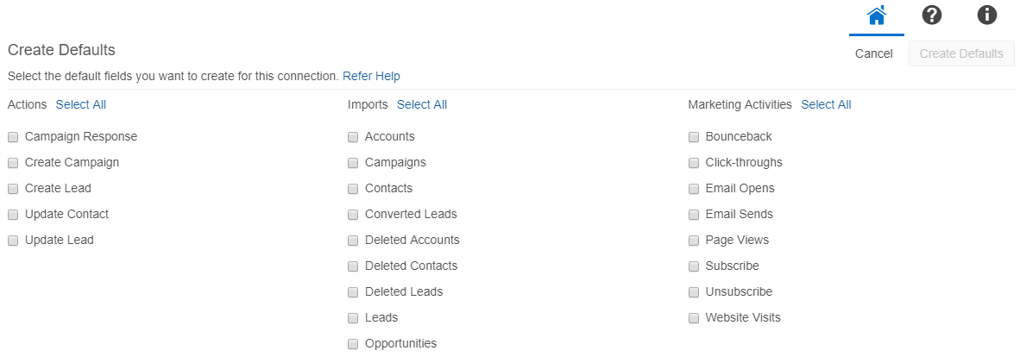Image resolution: width=1020 pixels, height=363 pixels.
Task: Toggle the Opportunities import checkbox
Action: pyautogui.click(x=353, y=344)
